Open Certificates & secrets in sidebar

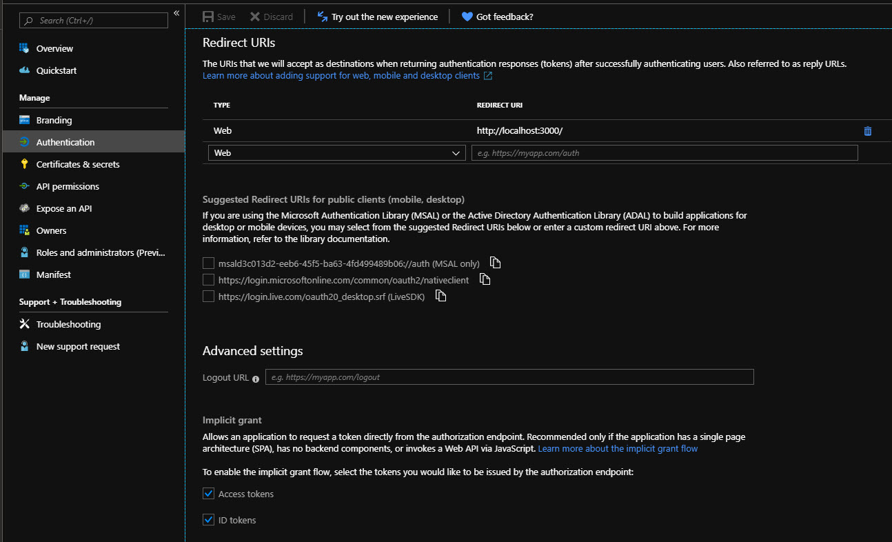[77, 164]
